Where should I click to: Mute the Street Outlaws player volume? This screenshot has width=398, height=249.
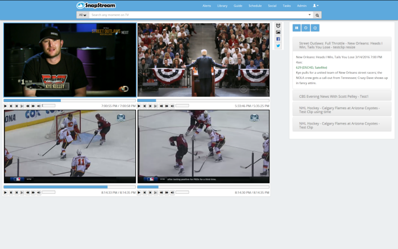[x=39, y=106]
